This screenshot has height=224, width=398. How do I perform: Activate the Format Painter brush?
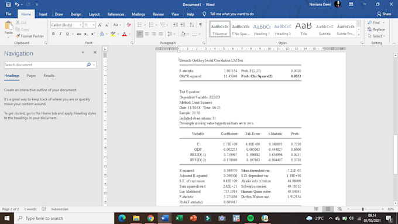tap(30, 36)
